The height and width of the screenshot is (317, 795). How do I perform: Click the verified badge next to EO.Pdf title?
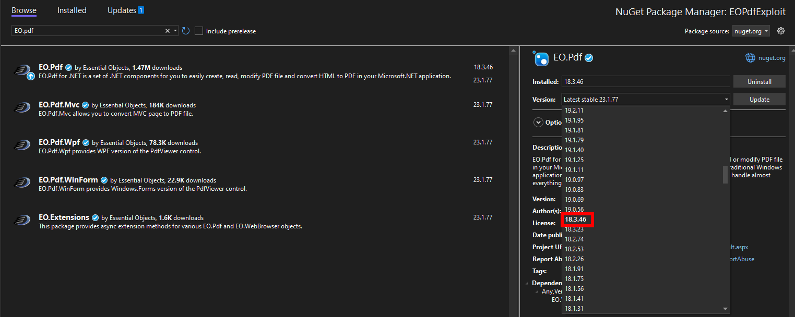pos(589,57)
